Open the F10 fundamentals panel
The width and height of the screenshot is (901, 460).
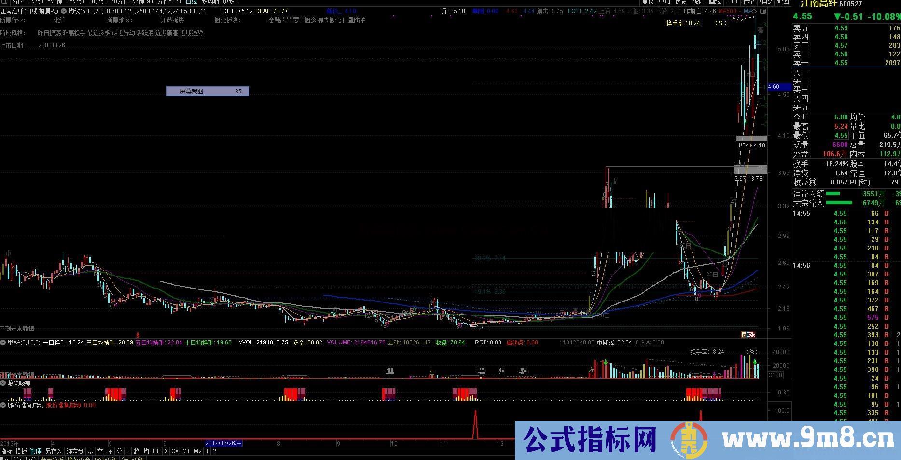[x=732, y=3]
